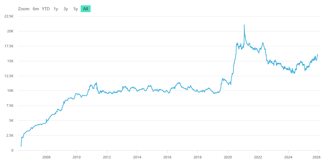Click the line's final rightmost data point

(x=317, y=55)
